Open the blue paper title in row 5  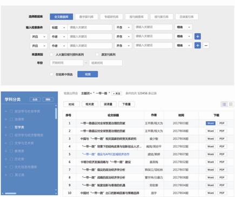coord(106,154)
